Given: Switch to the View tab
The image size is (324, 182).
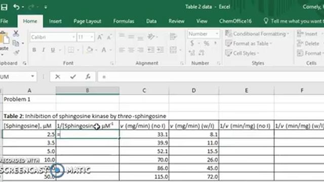Looking at the screenshot, I should coord(202,21).
